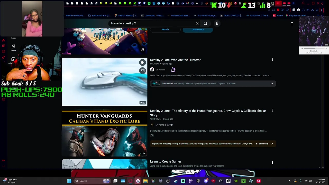Click the Opera GX taskbar icon
The image size is (329, 185).
(130, 181)
